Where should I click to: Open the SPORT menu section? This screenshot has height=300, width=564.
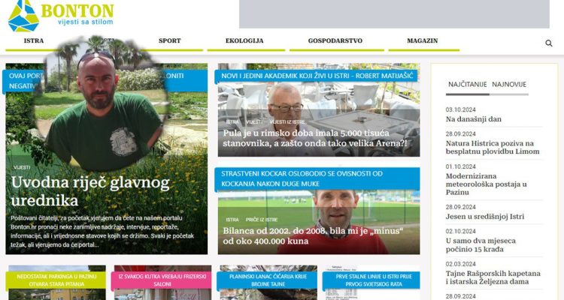tap(169, 41)
